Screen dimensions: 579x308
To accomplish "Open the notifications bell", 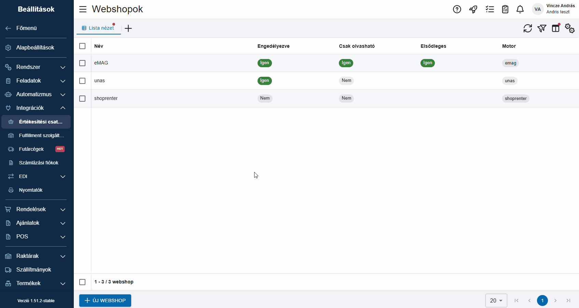I will tap(520, 9).
